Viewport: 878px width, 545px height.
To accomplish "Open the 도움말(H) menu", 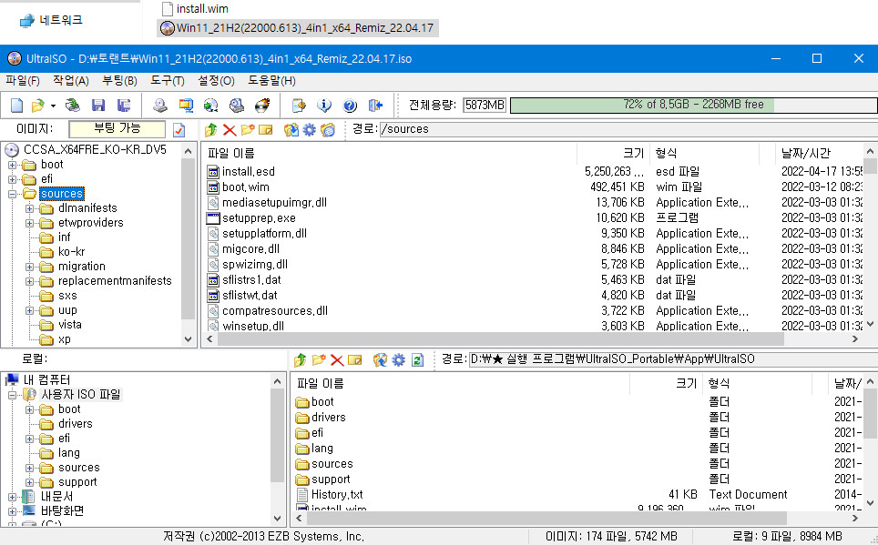I will click(x=271, y=81).
